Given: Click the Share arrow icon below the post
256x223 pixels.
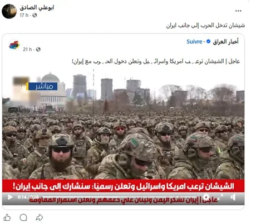Looking at the screenshot, I should (x=40, y=217).
